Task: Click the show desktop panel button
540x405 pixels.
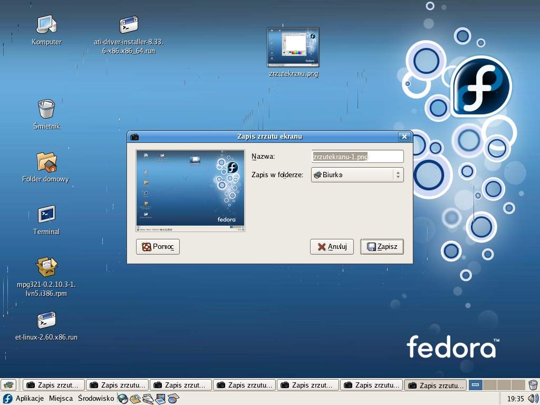Action: (8, 384)
